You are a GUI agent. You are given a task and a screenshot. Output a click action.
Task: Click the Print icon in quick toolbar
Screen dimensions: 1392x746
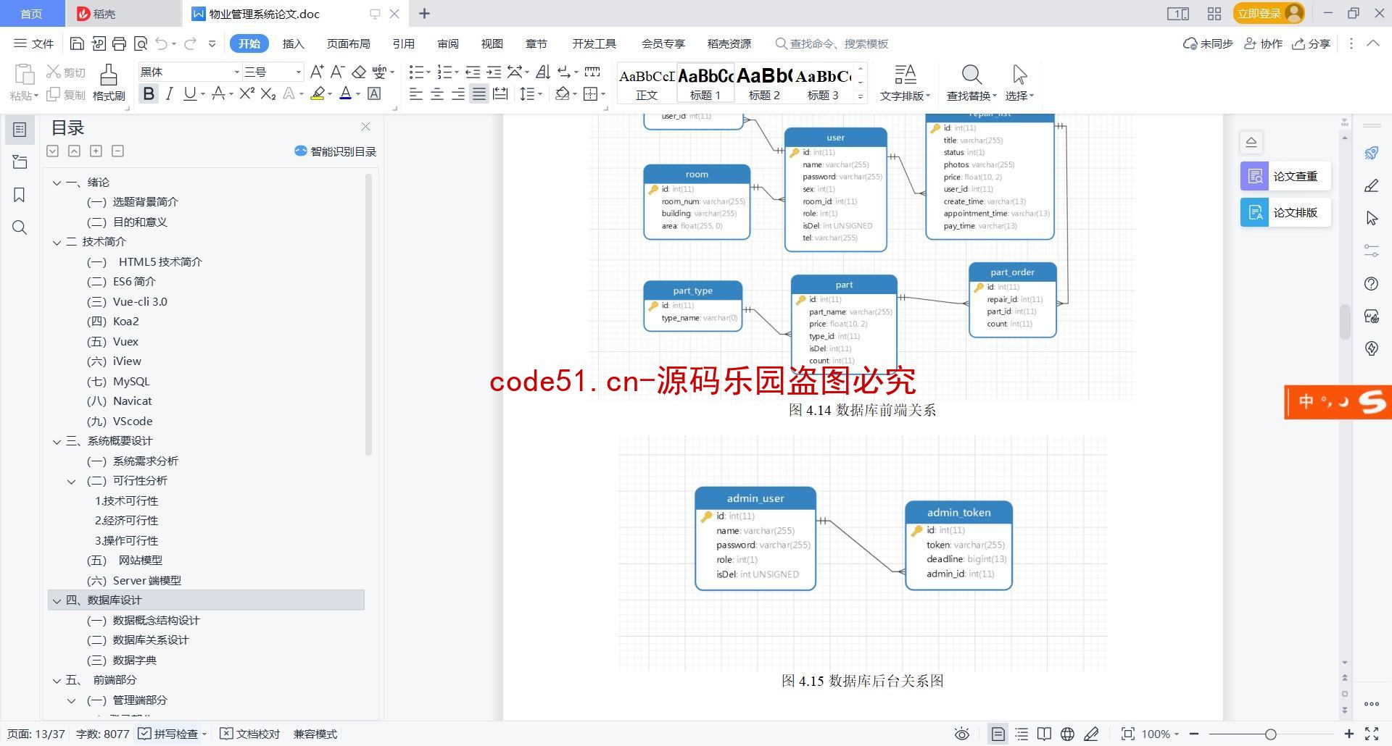[120, 43]
